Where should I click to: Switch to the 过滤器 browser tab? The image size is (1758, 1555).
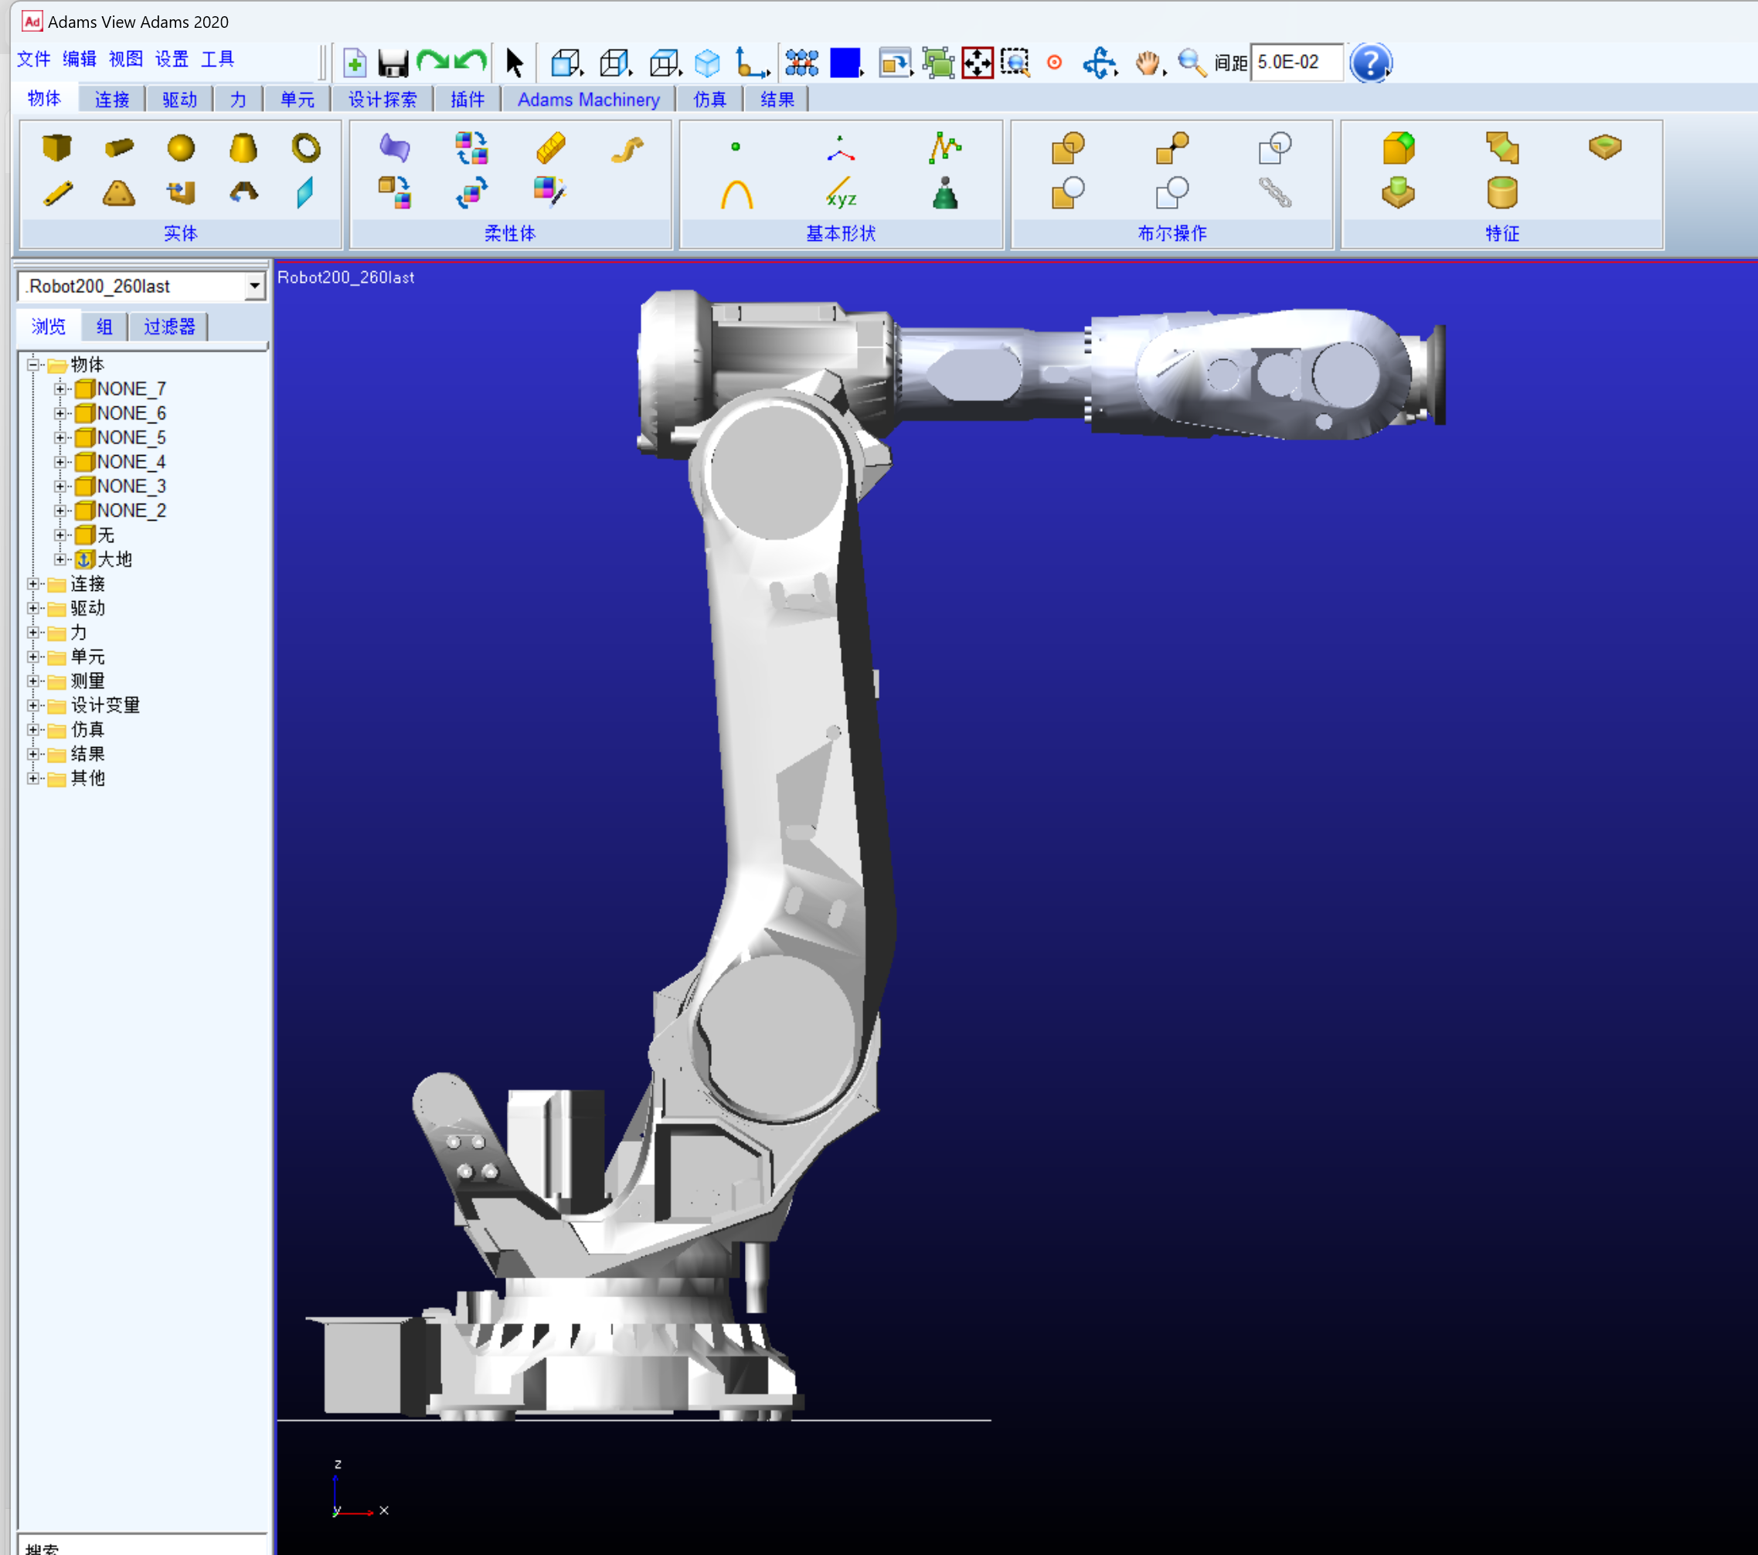169,327
